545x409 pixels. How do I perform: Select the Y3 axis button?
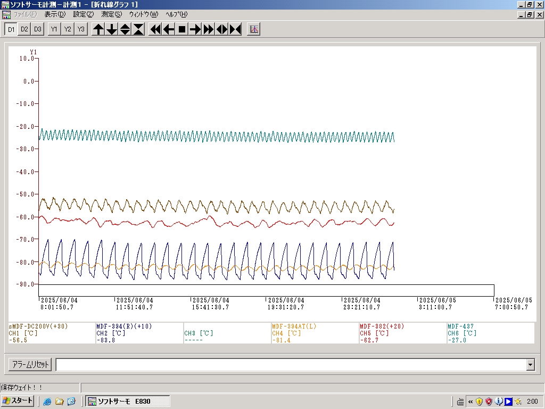(x=81, y=29)
